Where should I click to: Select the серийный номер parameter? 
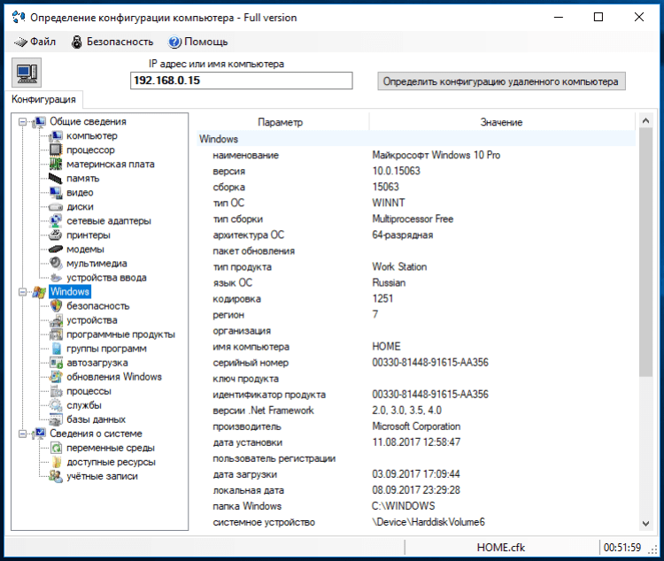(251, 363)
